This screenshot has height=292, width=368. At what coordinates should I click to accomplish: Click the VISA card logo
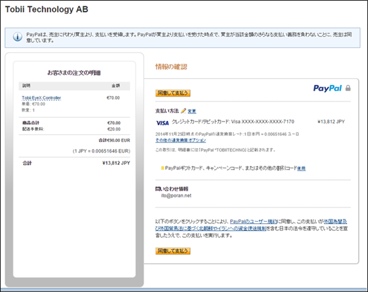pos(163,123)
